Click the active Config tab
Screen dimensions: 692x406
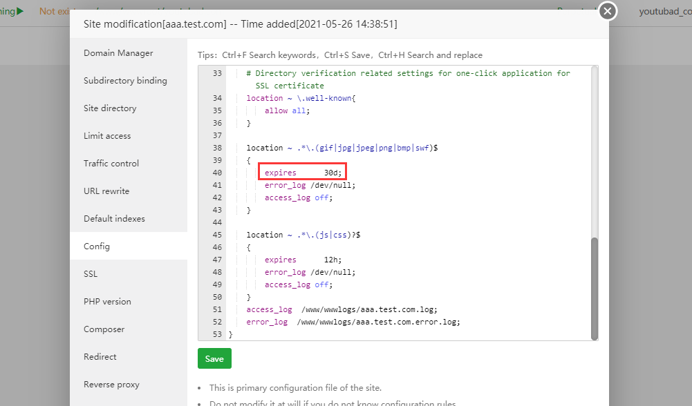[x=97, y=246]
